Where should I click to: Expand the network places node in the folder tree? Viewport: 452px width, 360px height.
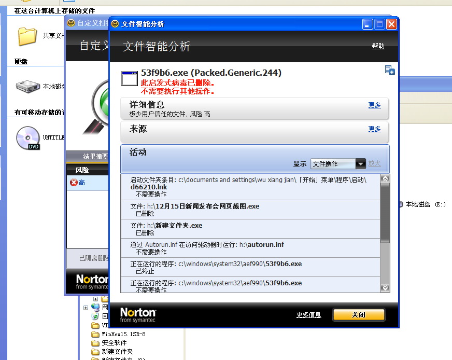tap(86, 308)
